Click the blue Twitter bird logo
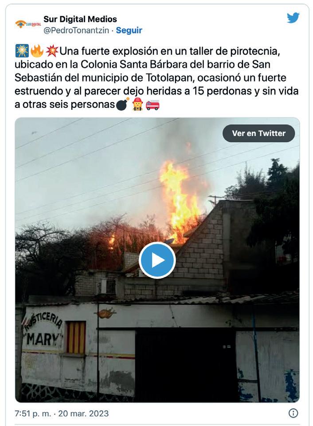Image resolution: width=313 pixels, height=426 pixels. pyautogui.click(x=293, y=18)
